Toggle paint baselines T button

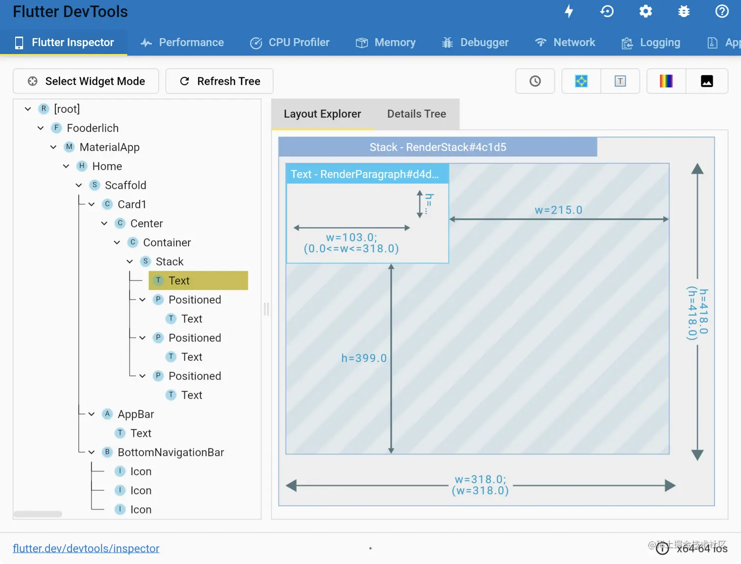(x=620, y=81)
